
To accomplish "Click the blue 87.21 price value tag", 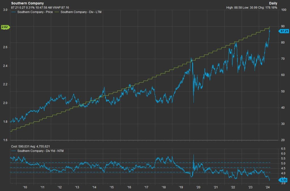I will (284, 31).
